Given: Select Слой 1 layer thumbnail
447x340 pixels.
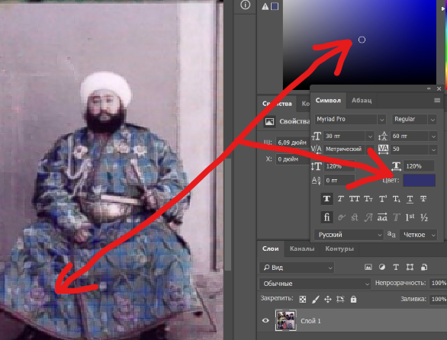Looking at the screenshot, I should click(x=285, y=320).
